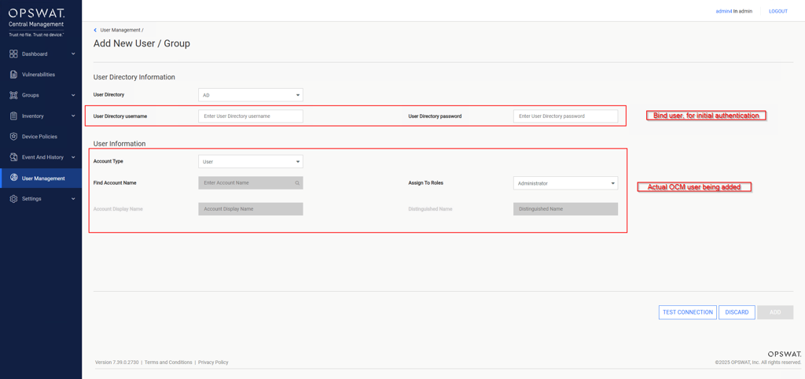Expand the Groups menu chevron
The width and height of the screenshot is (805, 379).
click(x=73, y=95)
